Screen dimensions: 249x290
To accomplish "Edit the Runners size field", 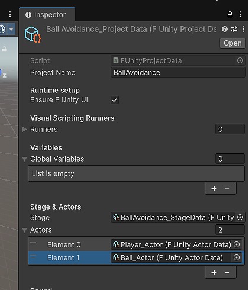I will (230, 129).
